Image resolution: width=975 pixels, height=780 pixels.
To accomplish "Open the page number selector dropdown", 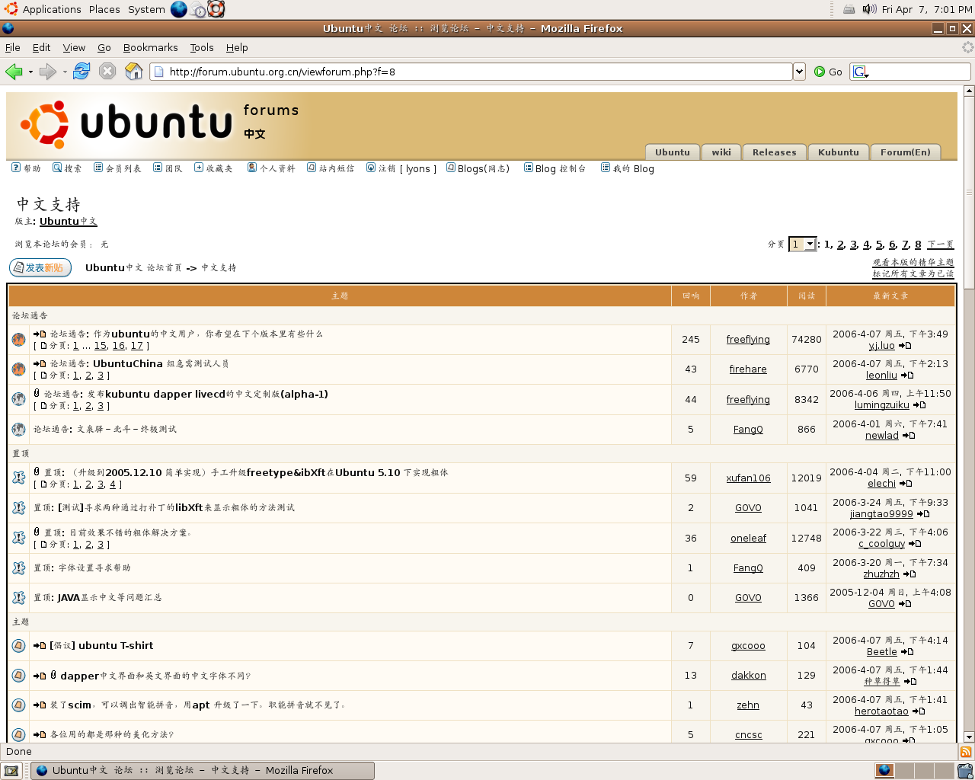I will (803, 245).
